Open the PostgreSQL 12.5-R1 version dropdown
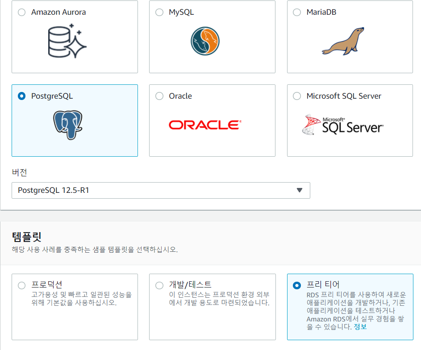Image resolution: width=421 pixels, height=350 pixels. tap(161, 190)
